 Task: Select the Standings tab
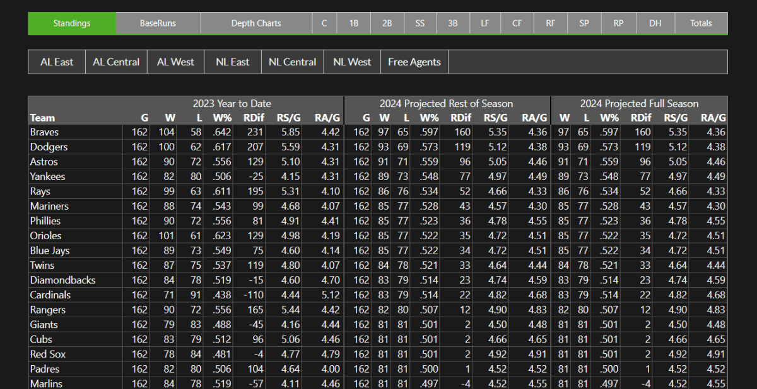(x=72, y=23)
